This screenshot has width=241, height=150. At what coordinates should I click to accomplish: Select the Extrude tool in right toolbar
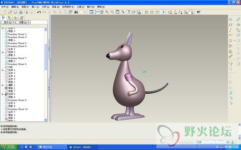(238, 20)
